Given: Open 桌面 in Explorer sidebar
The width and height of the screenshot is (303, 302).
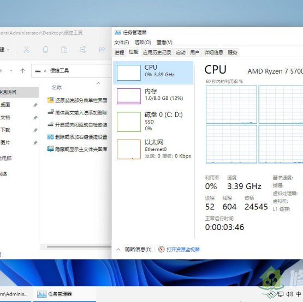Looking at the screenshot, I should (x=5, y=105).
